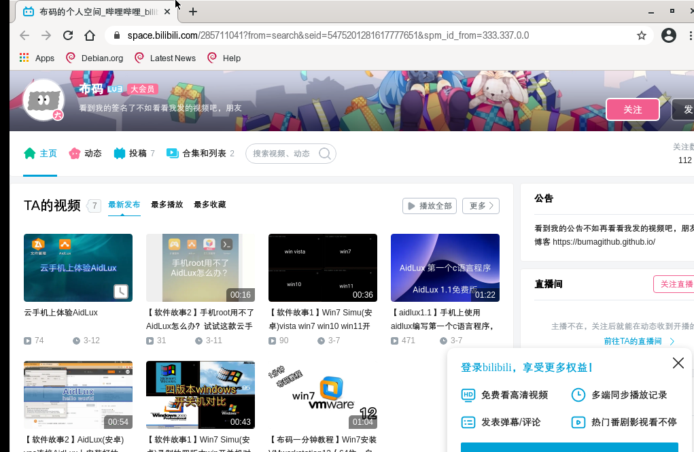The image size is (694, 452).
Task: Go to 前往TA的直播间 link
Action: point(639,341)
